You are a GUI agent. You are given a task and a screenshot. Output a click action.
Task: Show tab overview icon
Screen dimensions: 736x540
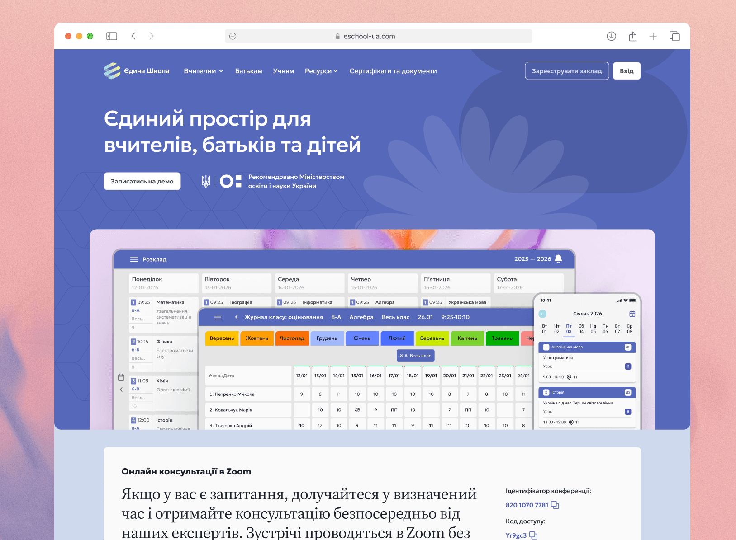point(674,36)
